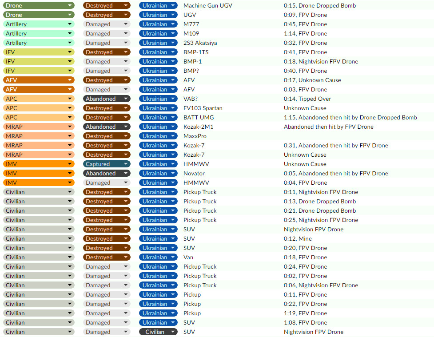Open IFV type dropdown for BMP-1TS
434x337 pixels.
(39, 52)
